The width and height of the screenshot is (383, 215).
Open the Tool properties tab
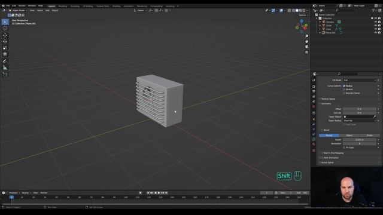(x=314, y=80)
